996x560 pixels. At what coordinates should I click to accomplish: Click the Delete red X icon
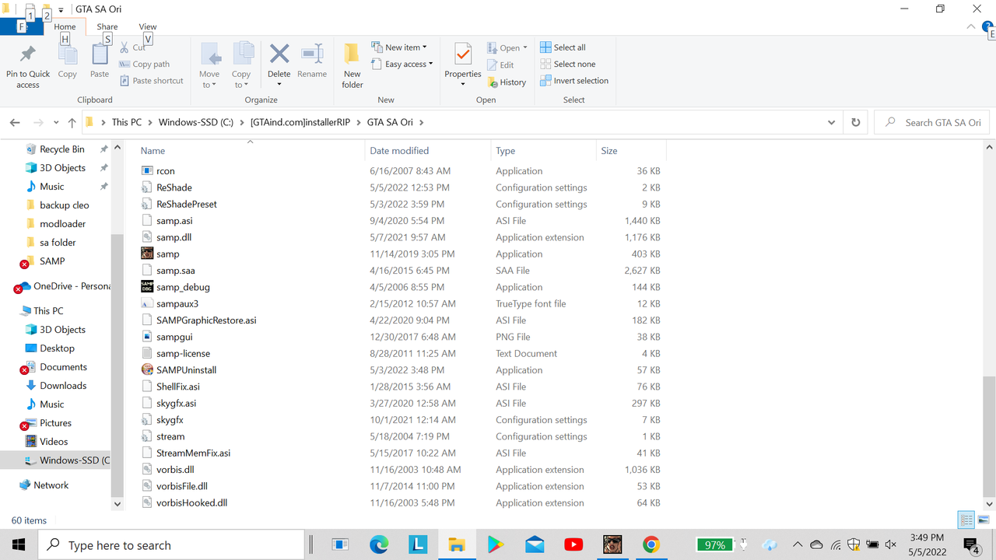coord(279,54)
